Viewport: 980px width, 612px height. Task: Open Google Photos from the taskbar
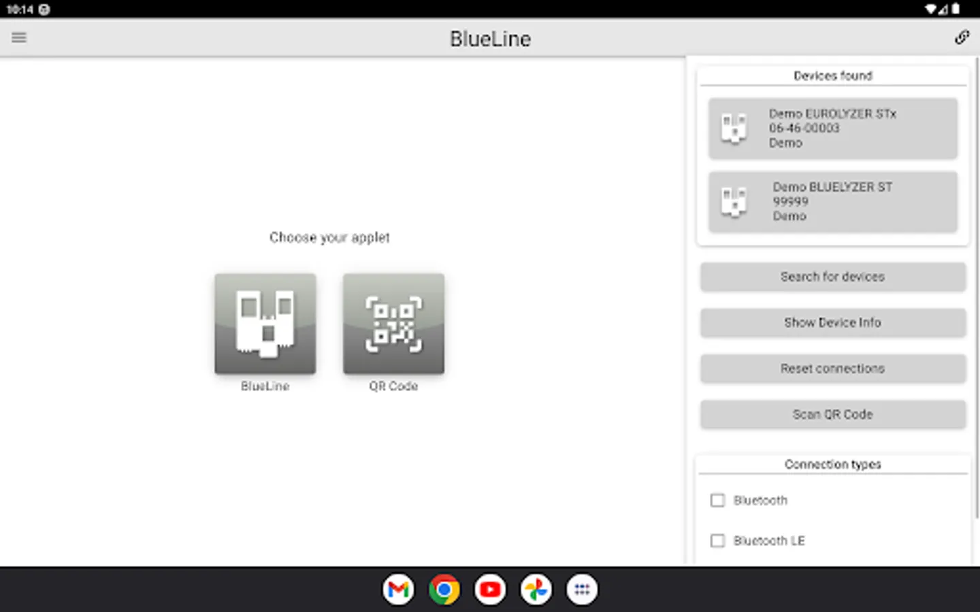click(x=536, y=590)
